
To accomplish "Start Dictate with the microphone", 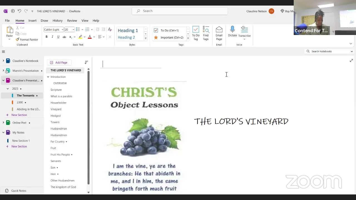I will 233,31.
